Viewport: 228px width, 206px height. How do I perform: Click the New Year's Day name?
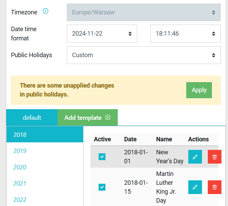coord(170,157)
